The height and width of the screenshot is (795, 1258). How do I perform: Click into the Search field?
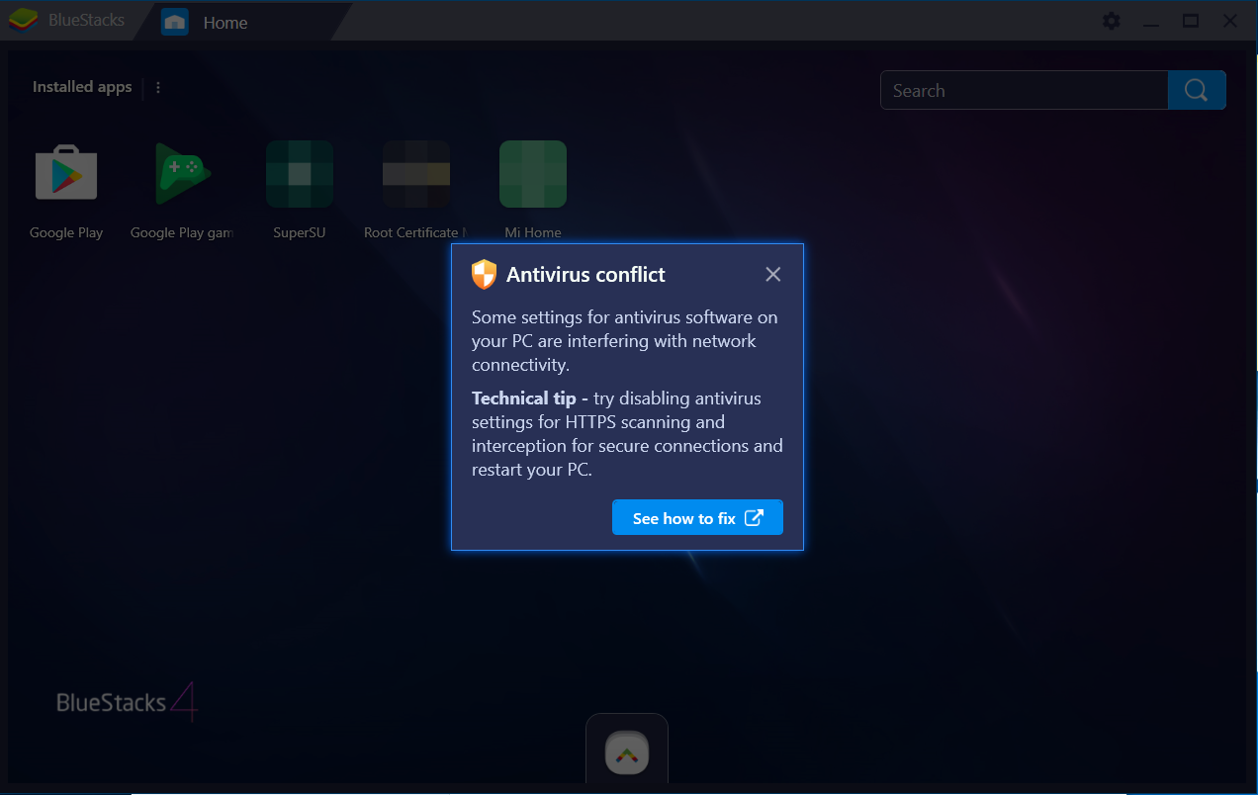point(1024,90)
